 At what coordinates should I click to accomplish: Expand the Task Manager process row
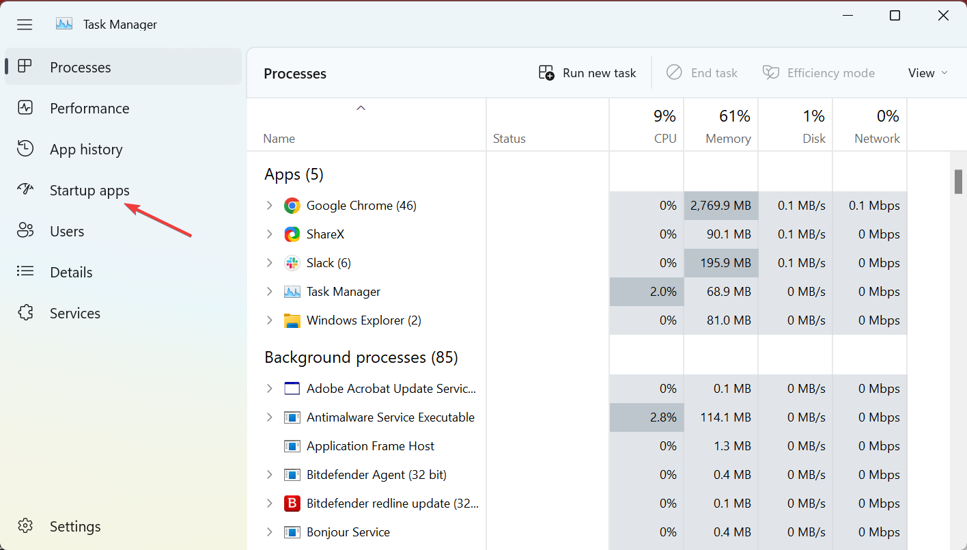pyautogui.click(x=269, y=292)
